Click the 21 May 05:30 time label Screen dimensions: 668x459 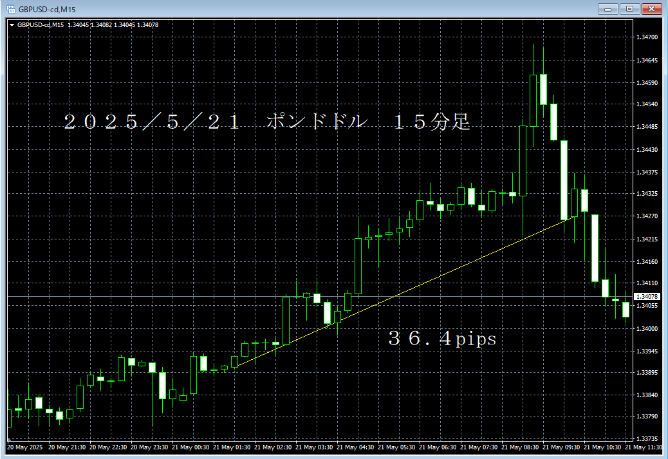tap(396, 447)
